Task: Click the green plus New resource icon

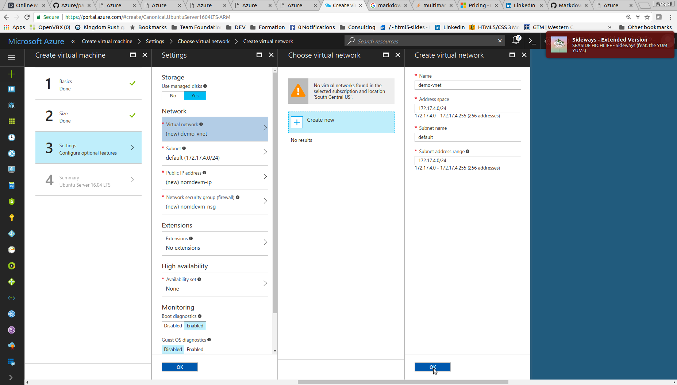Action: point(12,74)
